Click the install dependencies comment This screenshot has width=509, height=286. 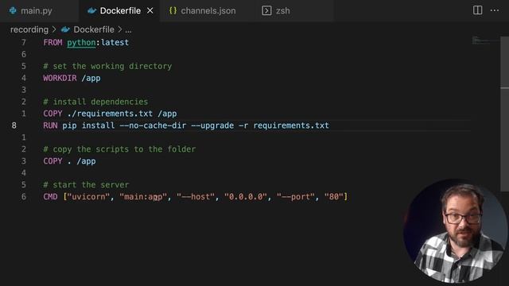pyautogui.click(x=95, y=102)
